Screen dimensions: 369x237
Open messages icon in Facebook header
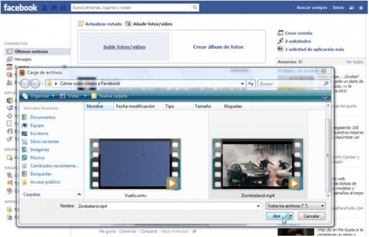pos(53,8)
